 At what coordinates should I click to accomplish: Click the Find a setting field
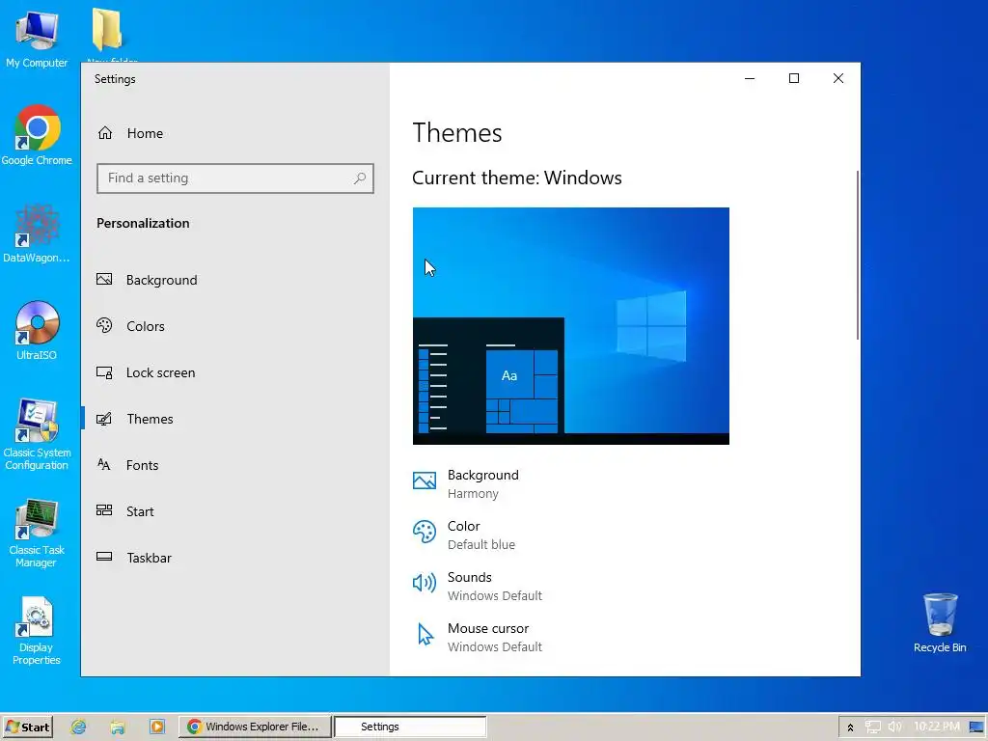(x=235, y=178)
